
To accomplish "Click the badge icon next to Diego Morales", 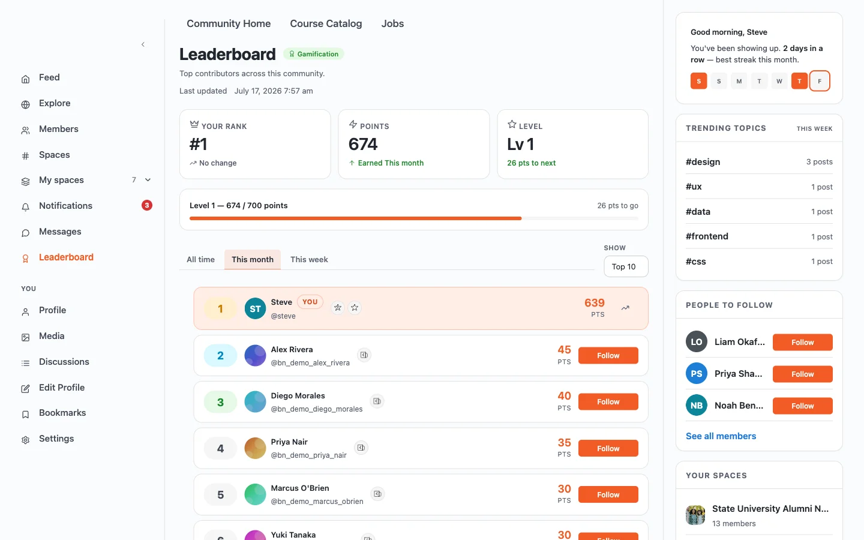I will pyautogui.click(x=377, y=401).
